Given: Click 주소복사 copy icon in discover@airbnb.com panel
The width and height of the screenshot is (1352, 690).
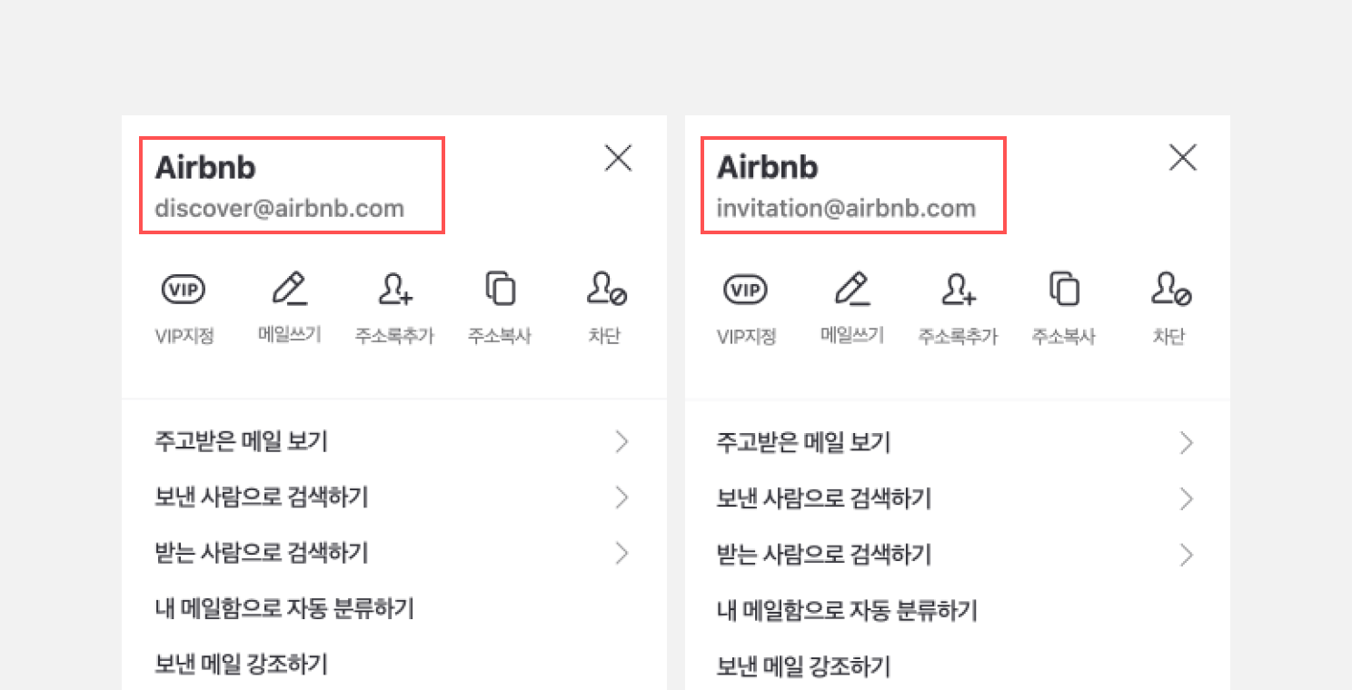Looking at the screenshot, I should coord(500,289).
